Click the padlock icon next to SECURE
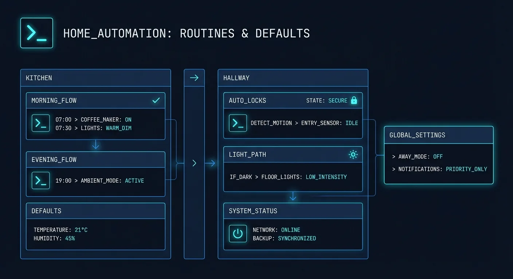 [x=354, y=101]
